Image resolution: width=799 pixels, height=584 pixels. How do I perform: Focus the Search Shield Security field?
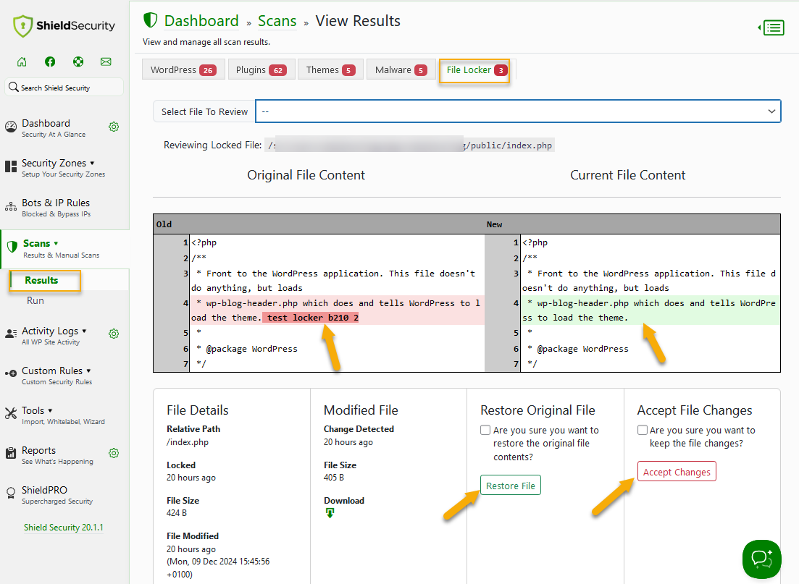click(x=64, y=87)
